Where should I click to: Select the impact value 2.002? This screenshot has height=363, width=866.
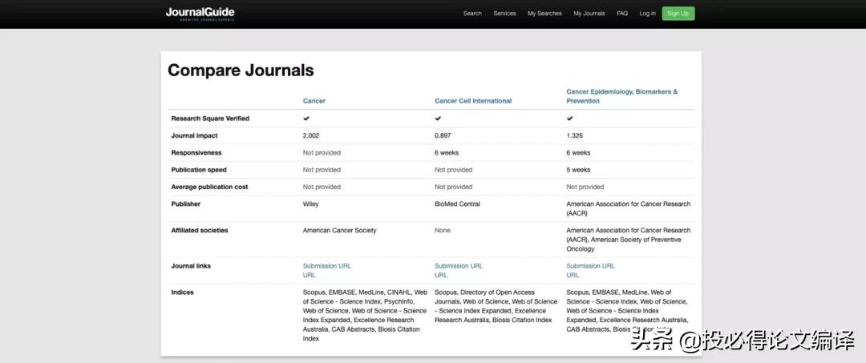click(311, 135)
